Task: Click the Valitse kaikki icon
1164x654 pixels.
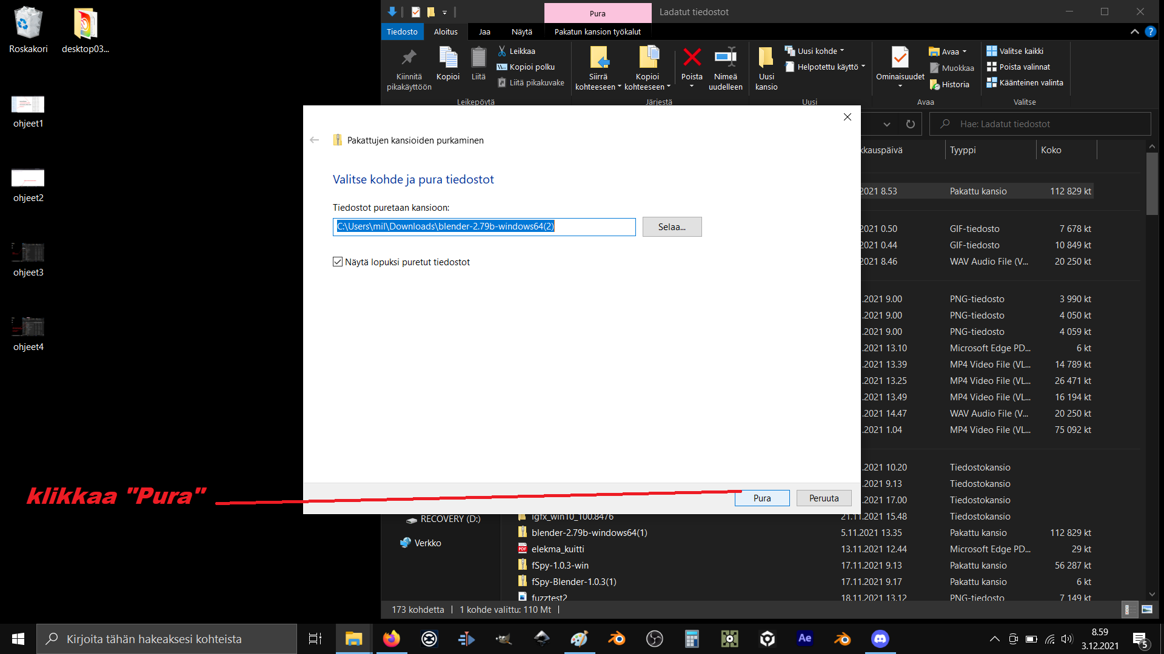Action: point(992,51)
